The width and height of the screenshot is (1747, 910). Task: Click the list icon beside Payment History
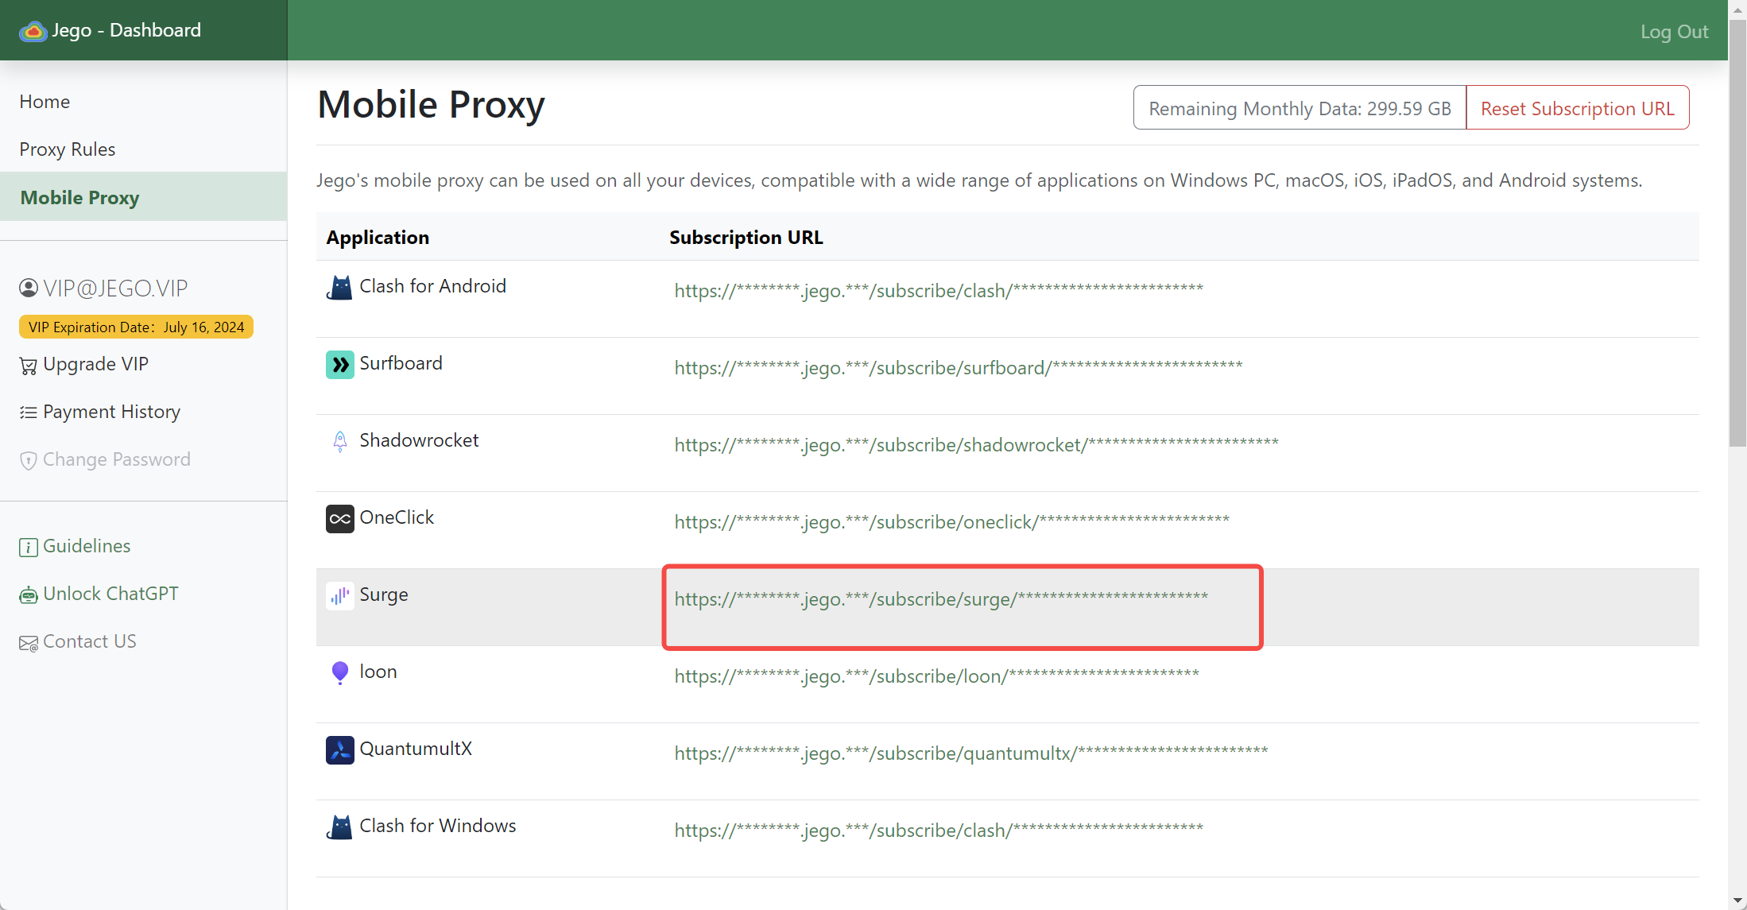29,412
